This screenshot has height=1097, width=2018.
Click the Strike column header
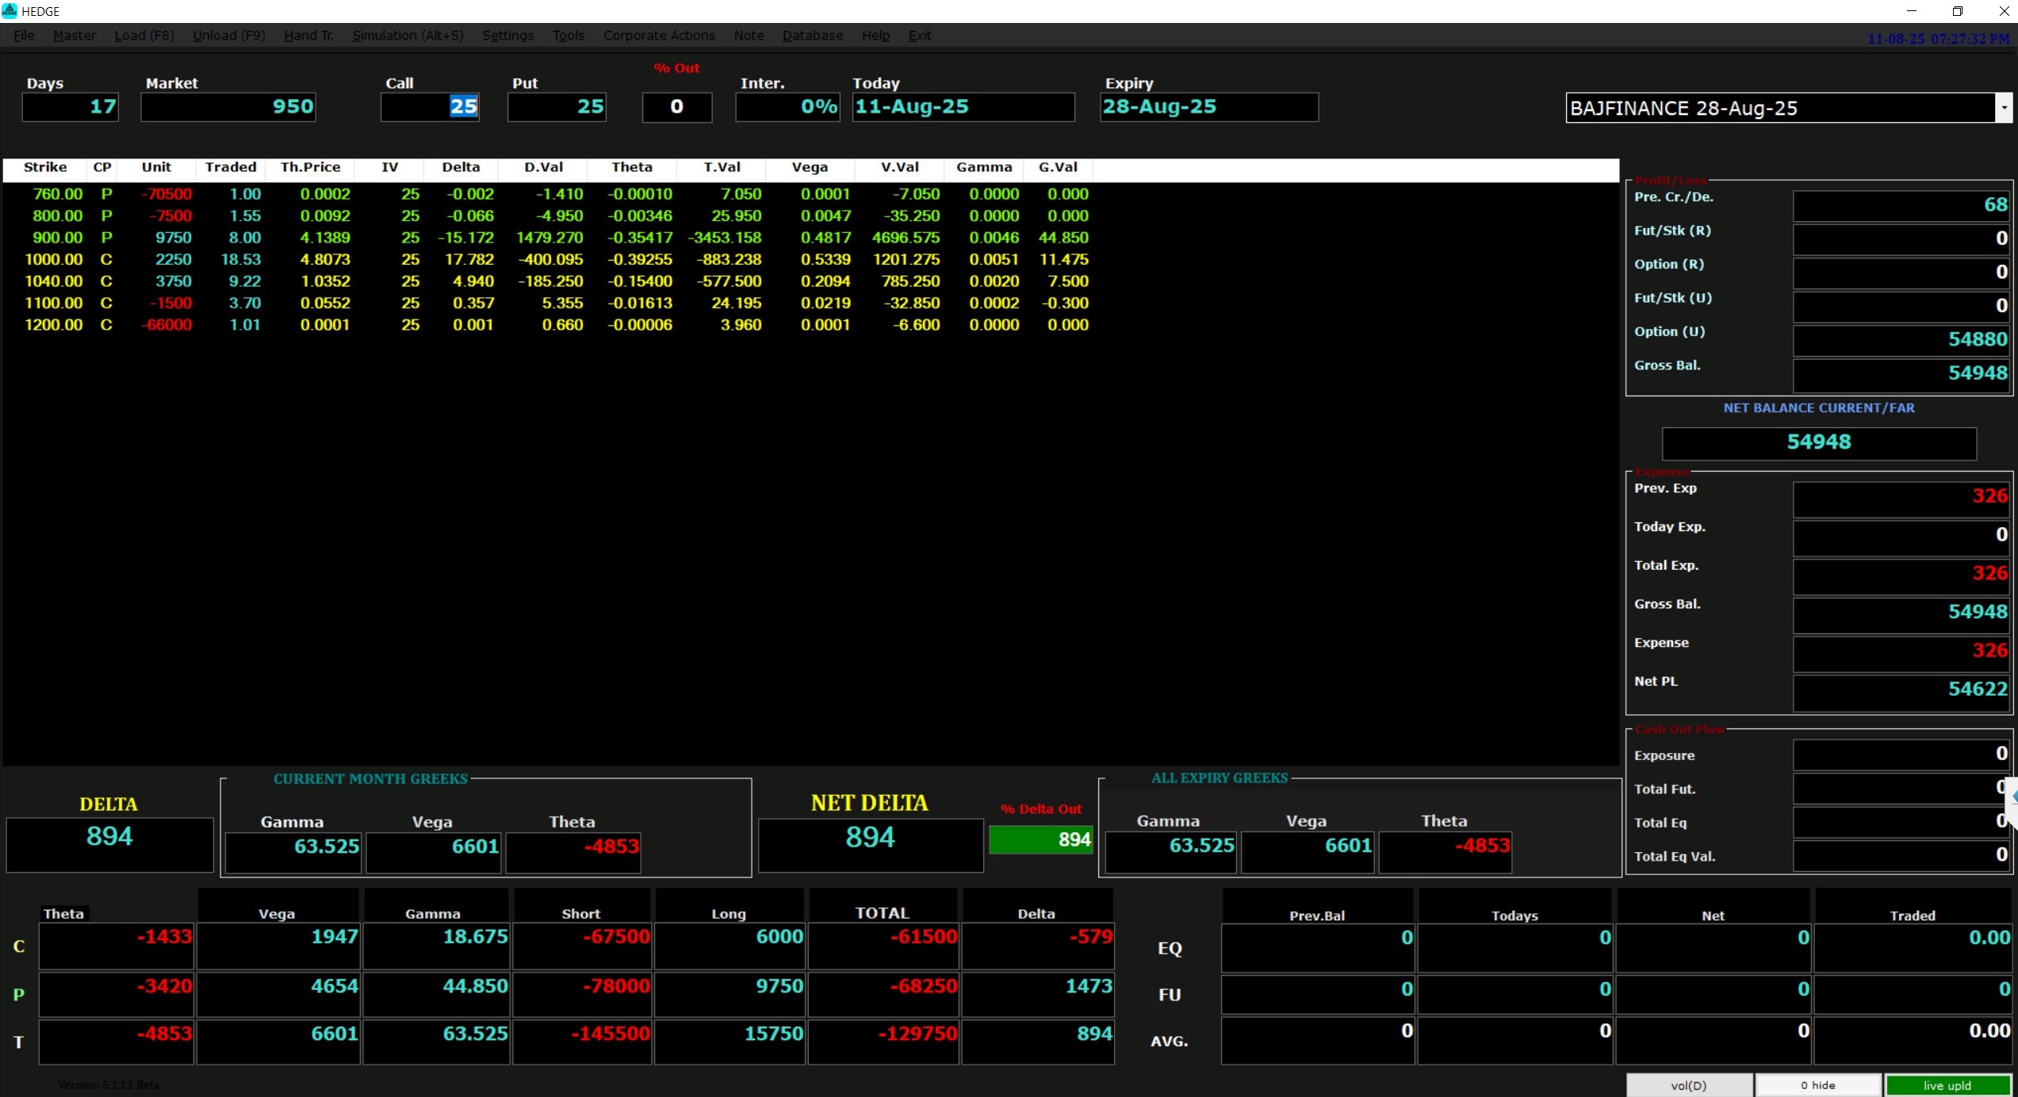coord(45,167)
